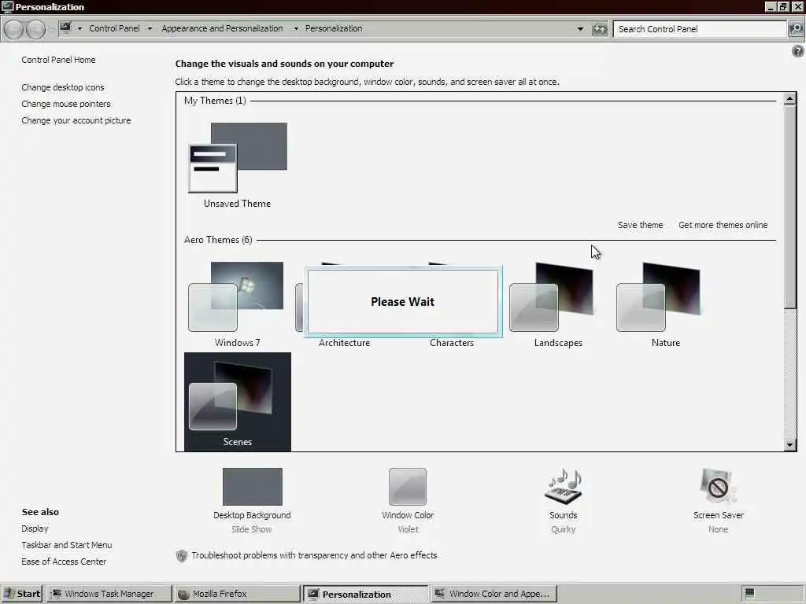806x604 pixels.
Task: Open Sounds Quirky scheme settings
Action: 563,486
